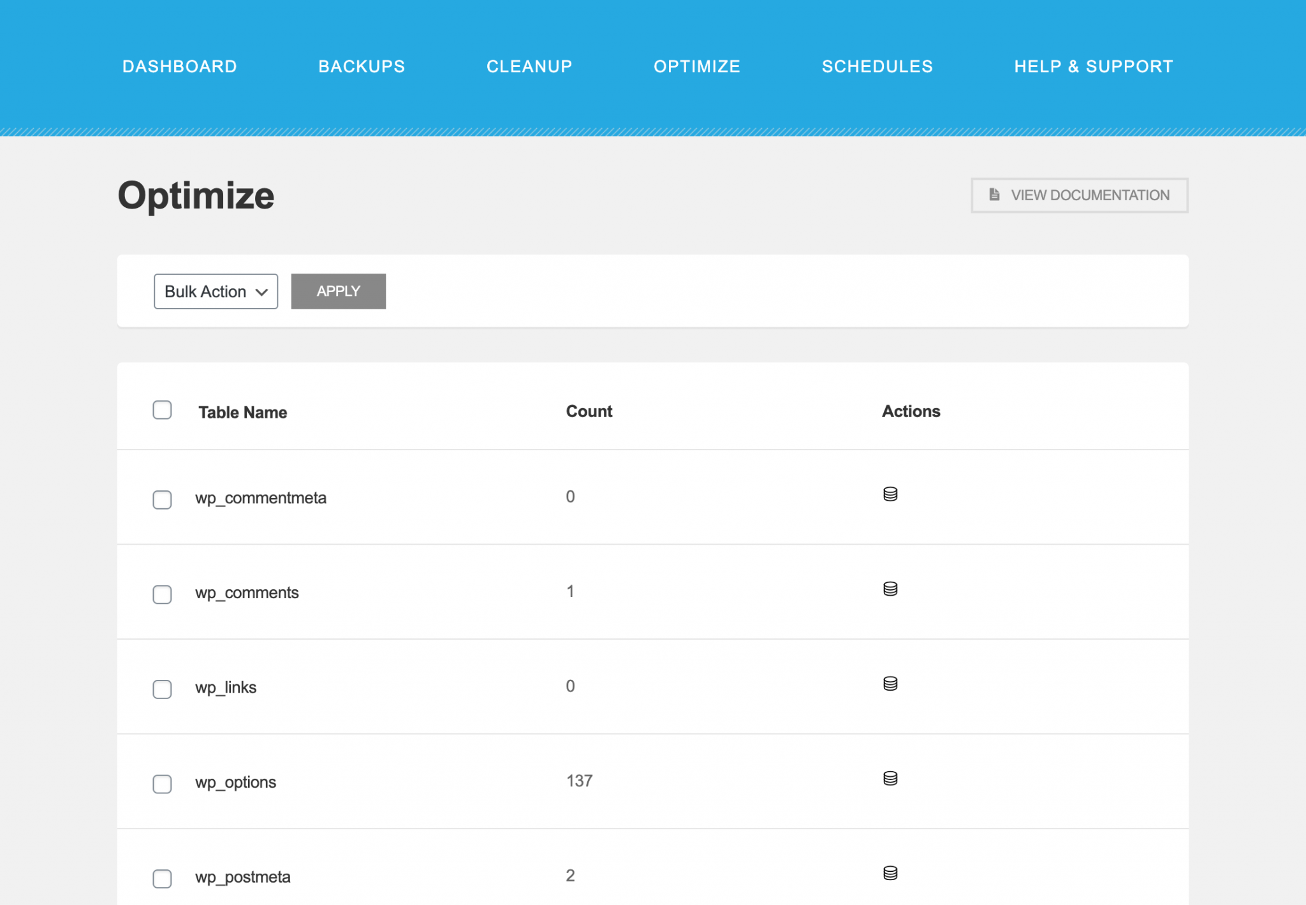The width and height of the screenshot is (1306, 905).
Task: Tick the wp_links row checkbox
Action: pos(162,689)
